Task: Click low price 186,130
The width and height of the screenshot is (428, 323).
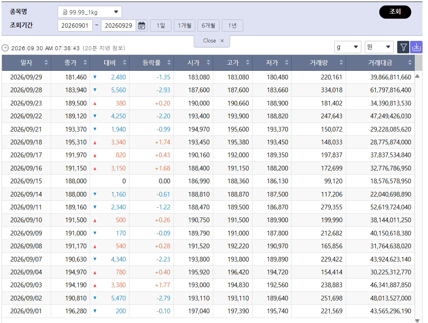Action: pos(277,181)
